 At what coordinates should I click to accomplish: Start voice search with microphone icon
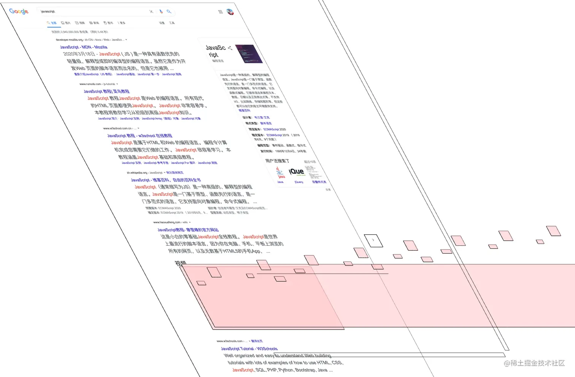pyautogui.click(x=161, y=12)
